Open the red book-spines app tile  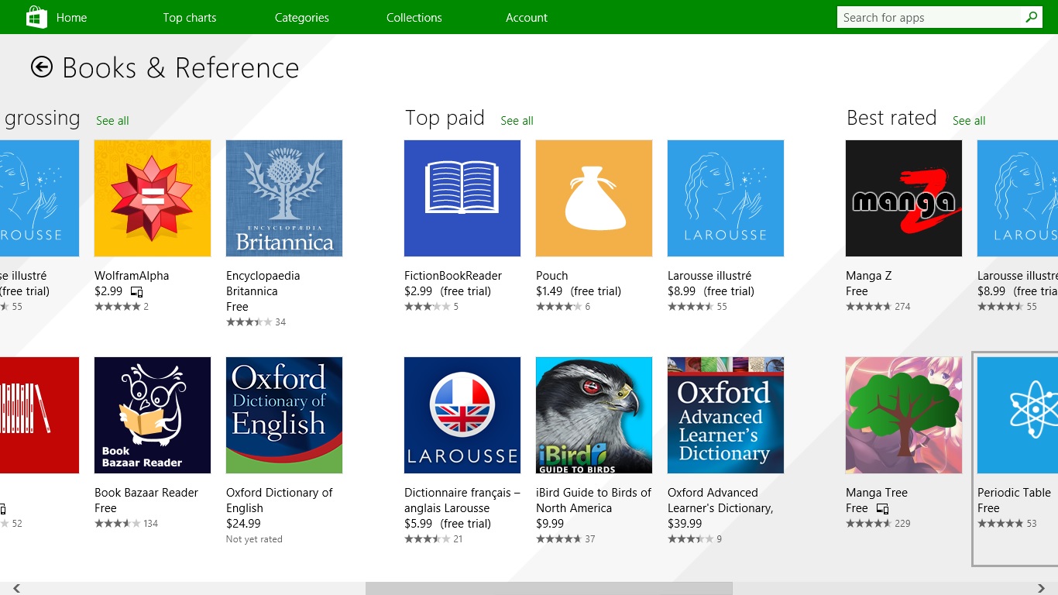(x=40, y=415)
